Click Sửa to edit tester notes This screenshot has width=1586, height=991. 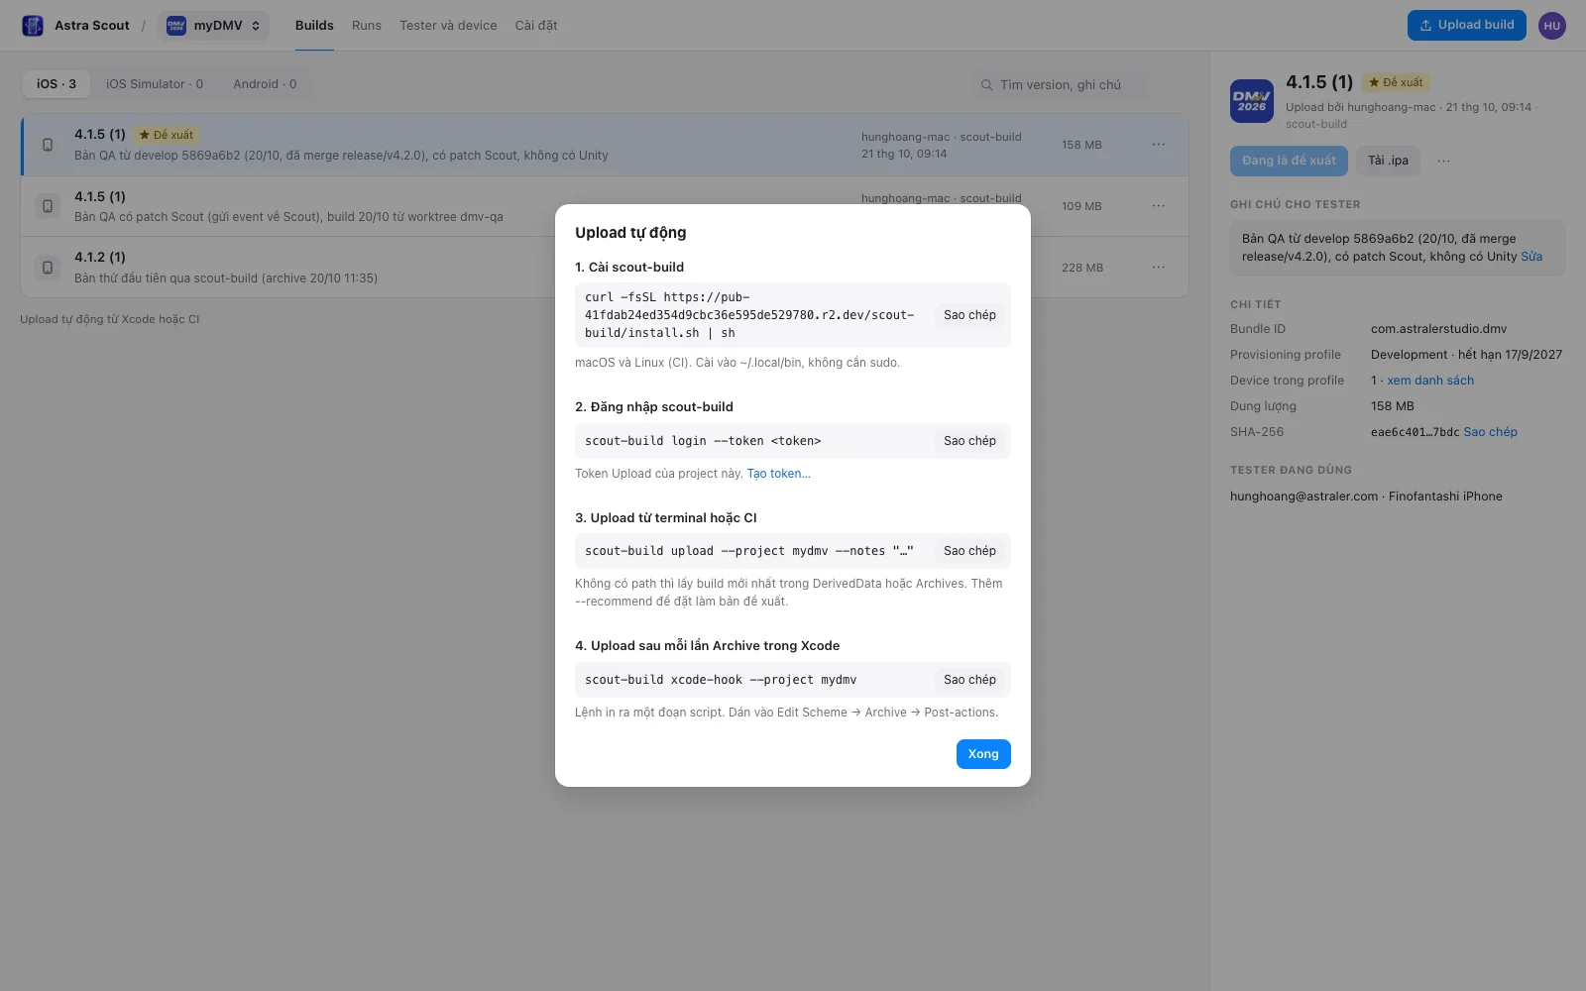(x=1531, y=257)
